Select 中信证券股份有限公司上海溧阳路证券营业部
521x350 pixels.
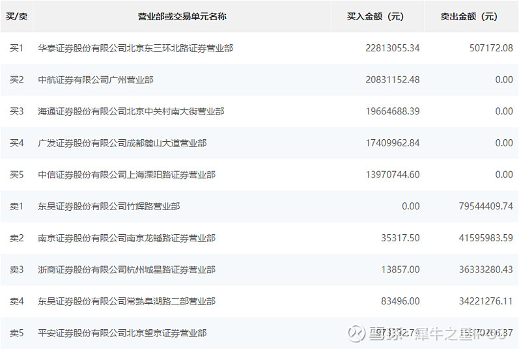(x=126, y=174)
